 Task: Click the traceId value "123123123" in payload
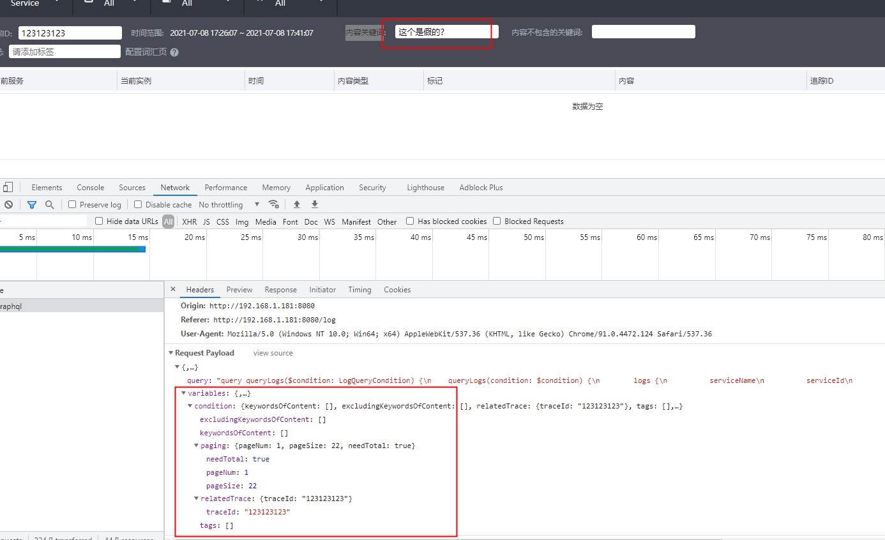[267, 512]
